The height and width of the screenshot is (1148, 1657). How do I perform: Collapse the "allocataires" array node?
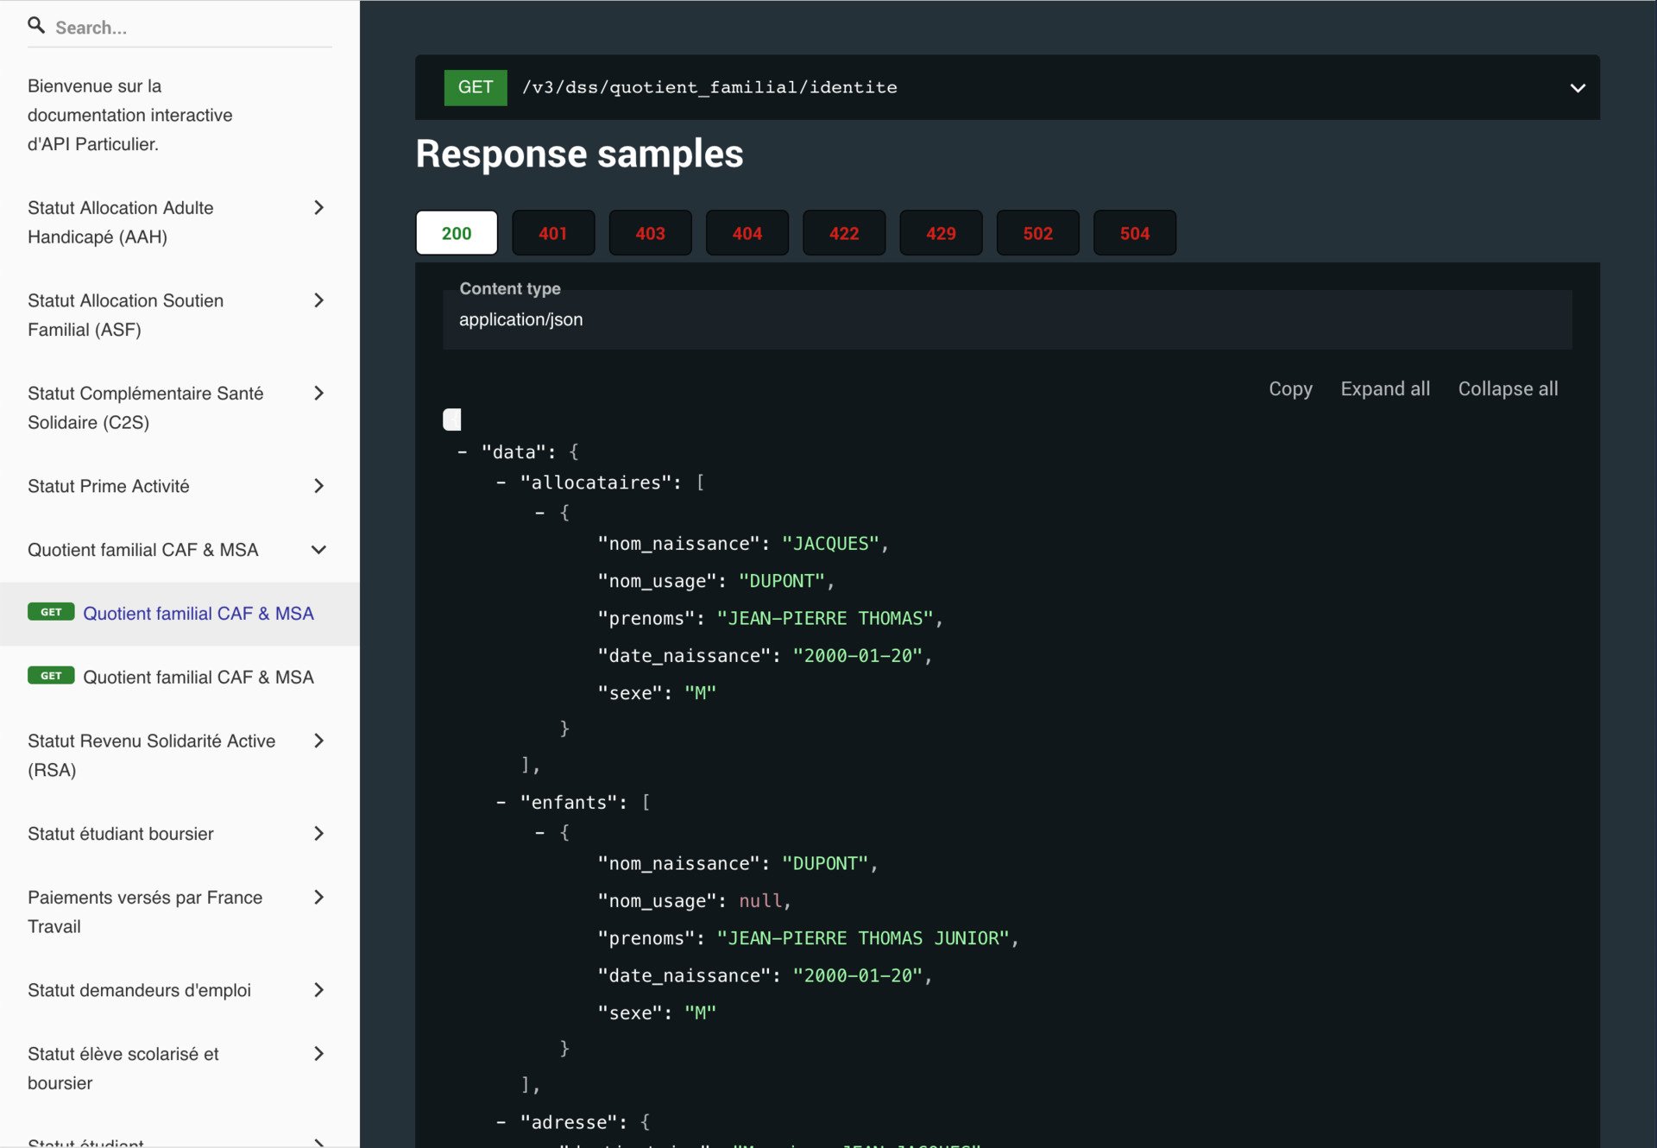tap(501, 483)
